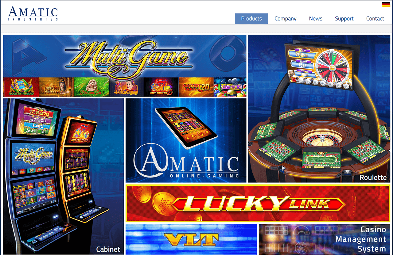Select the HarleQueen game thumbnail
This screenshot has height=255, width=393.
point(126,87)
